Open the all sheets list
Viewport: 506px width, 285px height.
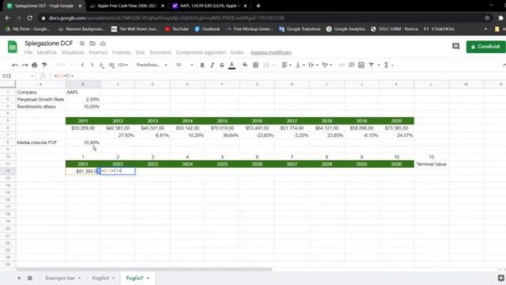pyautogui.click(x=30, y=278)
